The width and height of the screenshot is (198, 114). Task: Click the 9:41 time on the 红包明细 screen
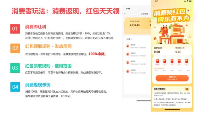pos(128,9)
